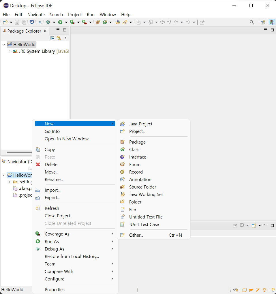The height and width of the screenshot is (294, 276).
Task: Expand the .settings folder in Navigator
Action: [x=10, y=182]
